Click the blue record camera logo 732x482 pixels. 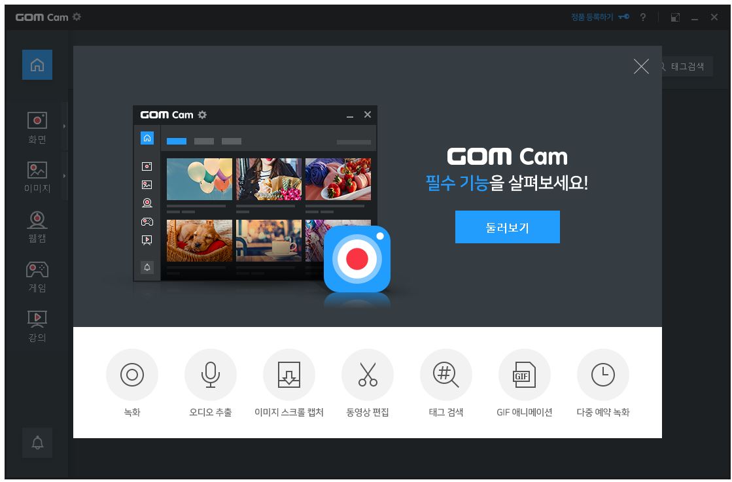click(x=357, y=259)
